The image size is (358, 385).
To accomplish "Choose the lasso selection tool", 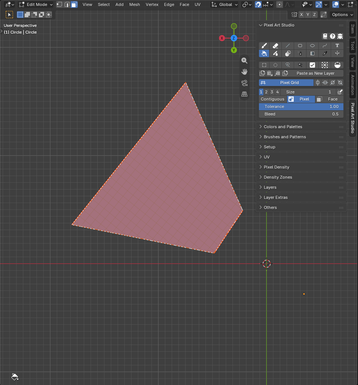I will pos(288,65).
